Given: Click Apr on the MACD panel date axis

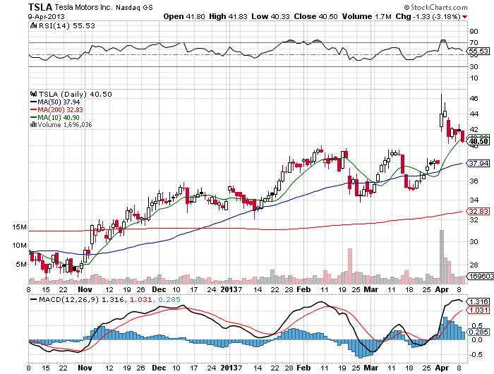Looking at the screenshot, I should pyautogui.click(x=442, y=368).
